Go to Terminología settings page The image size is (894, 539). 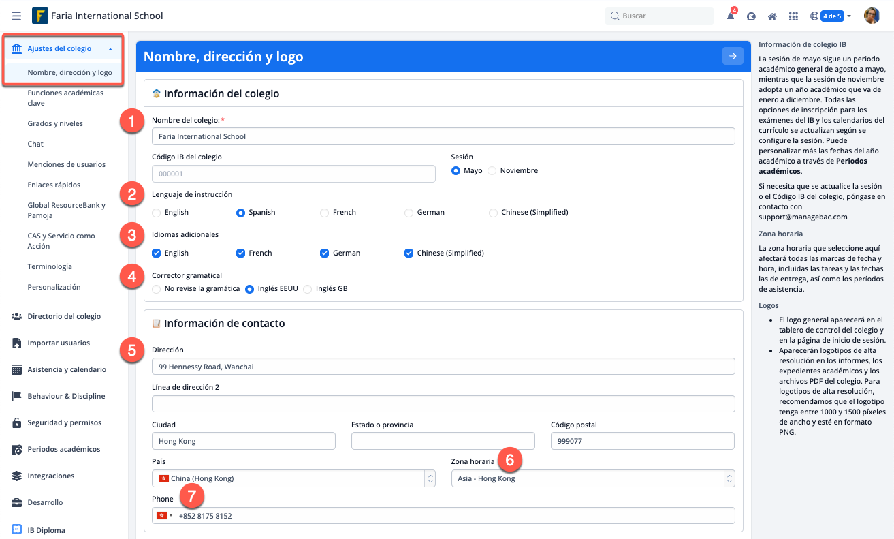50,267
